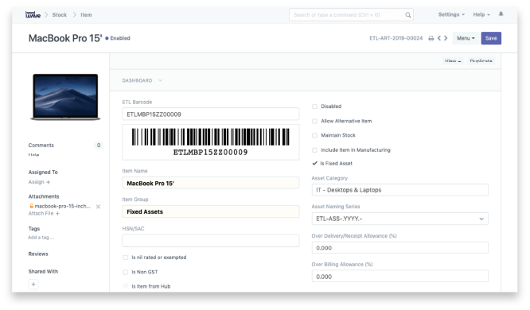Click the MacBook product image thumbnail

(x=65, y=97)
